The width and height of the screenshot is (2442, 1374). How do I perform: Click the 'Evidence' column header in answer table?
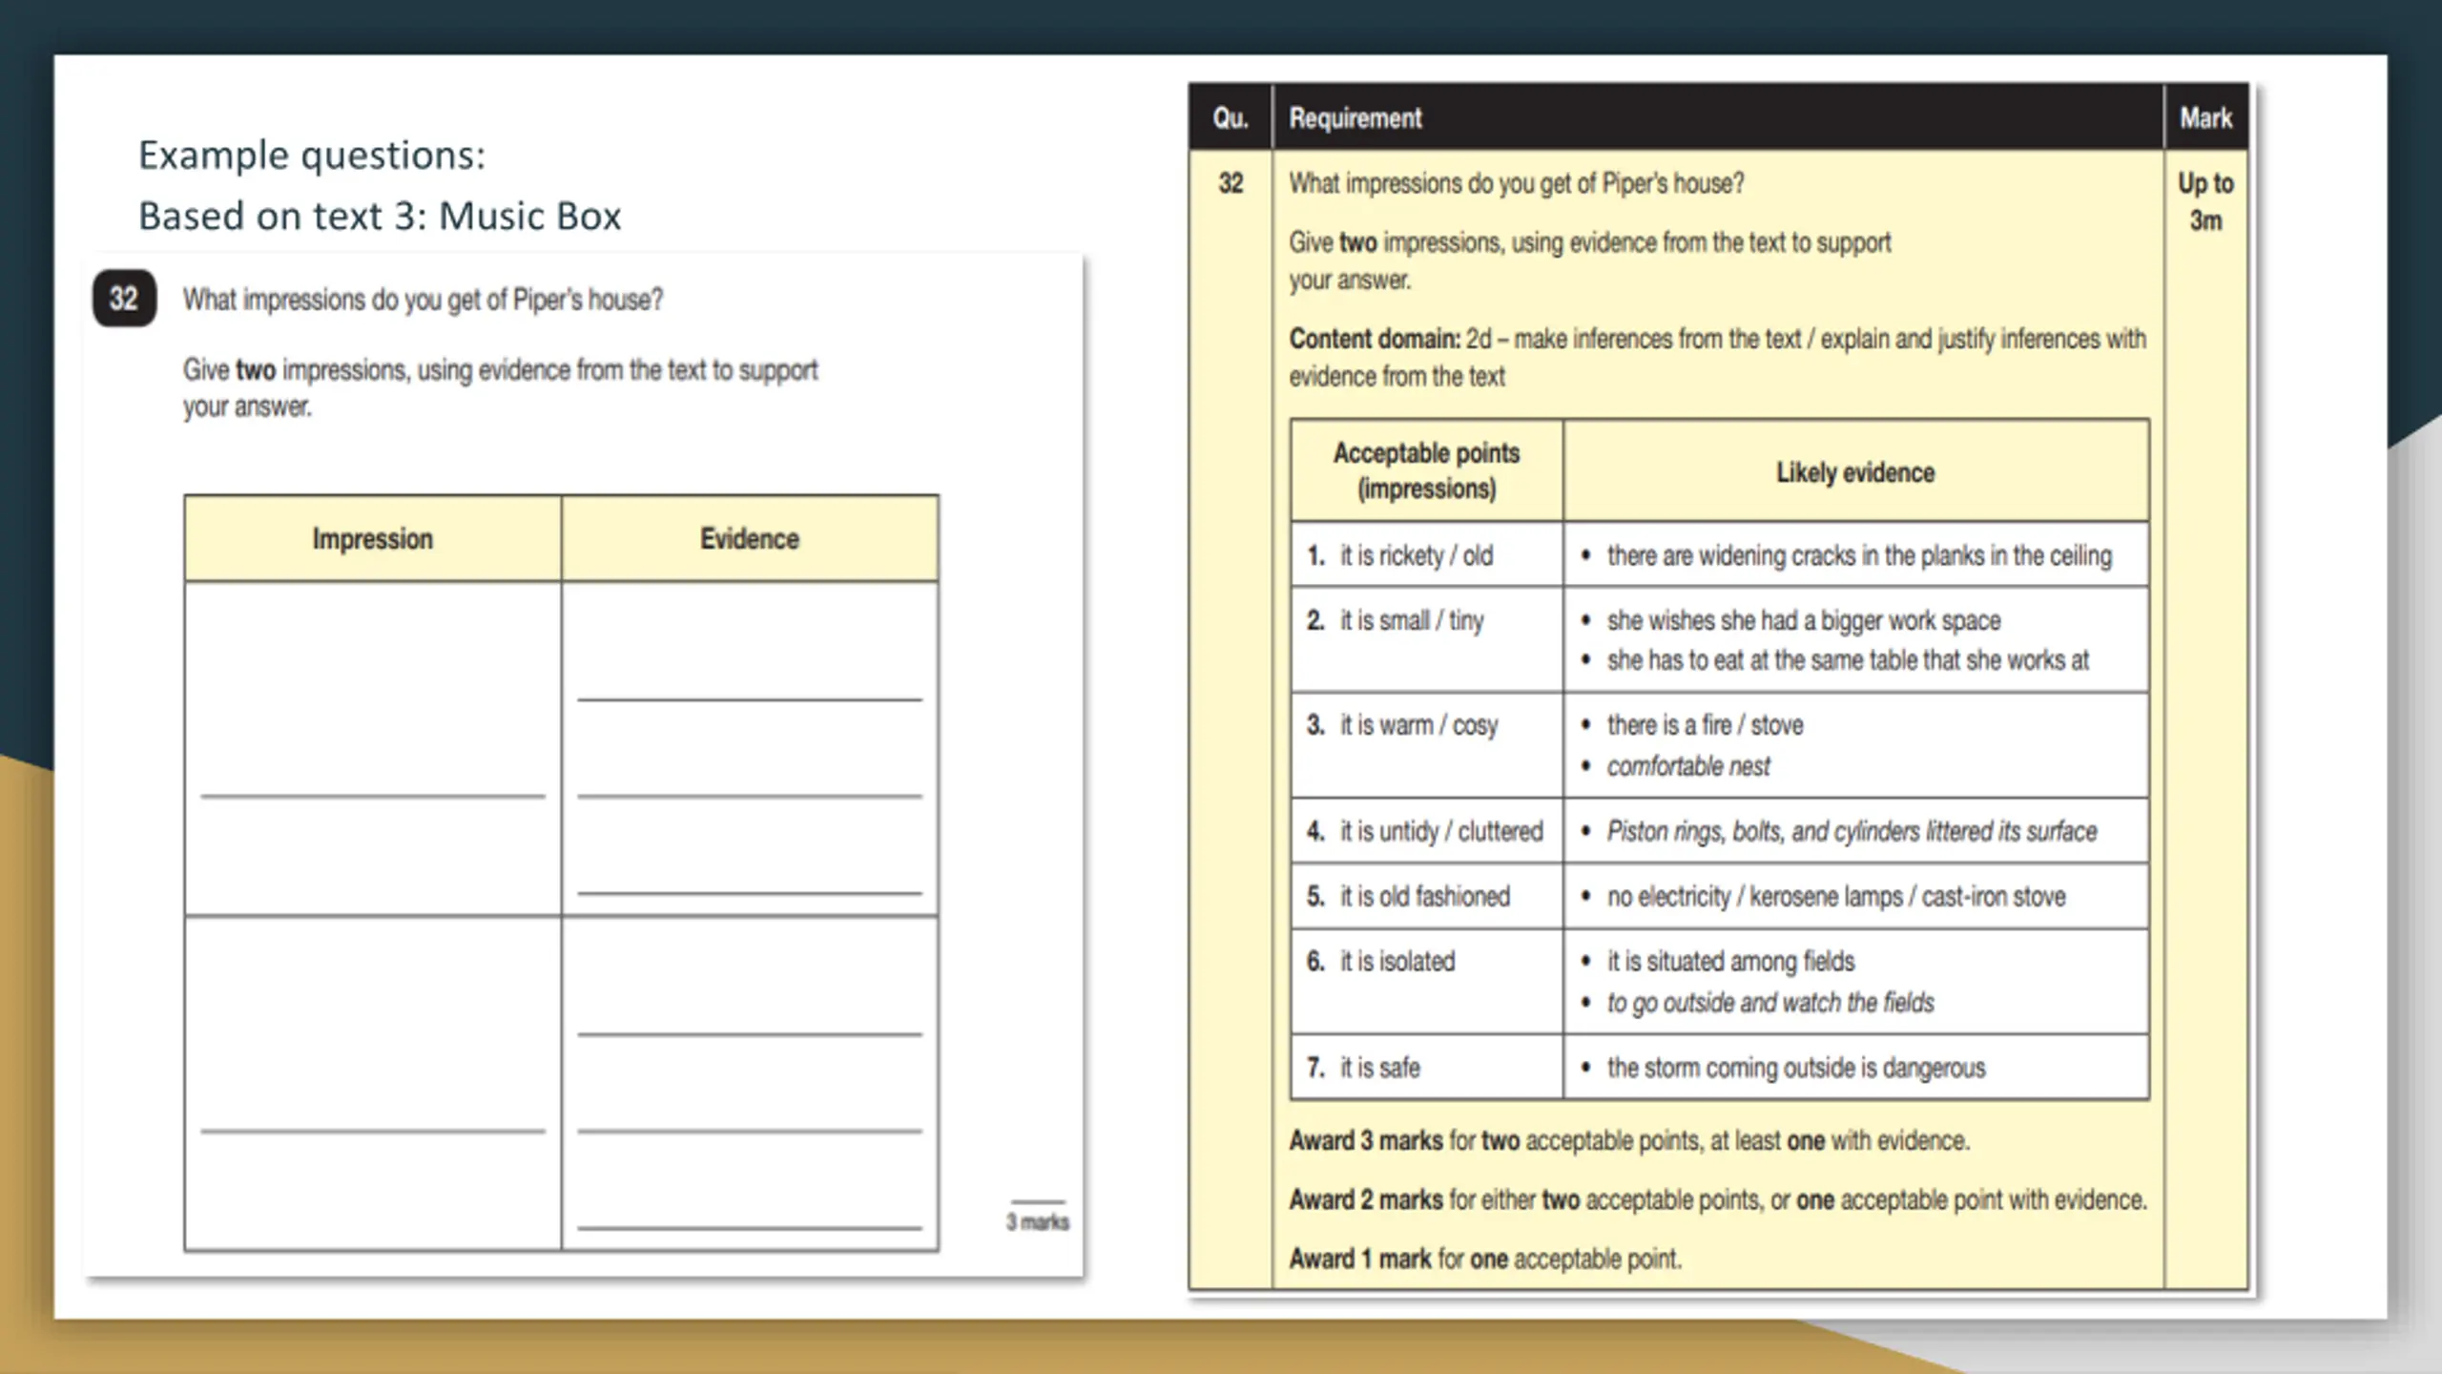coord(750,538)
